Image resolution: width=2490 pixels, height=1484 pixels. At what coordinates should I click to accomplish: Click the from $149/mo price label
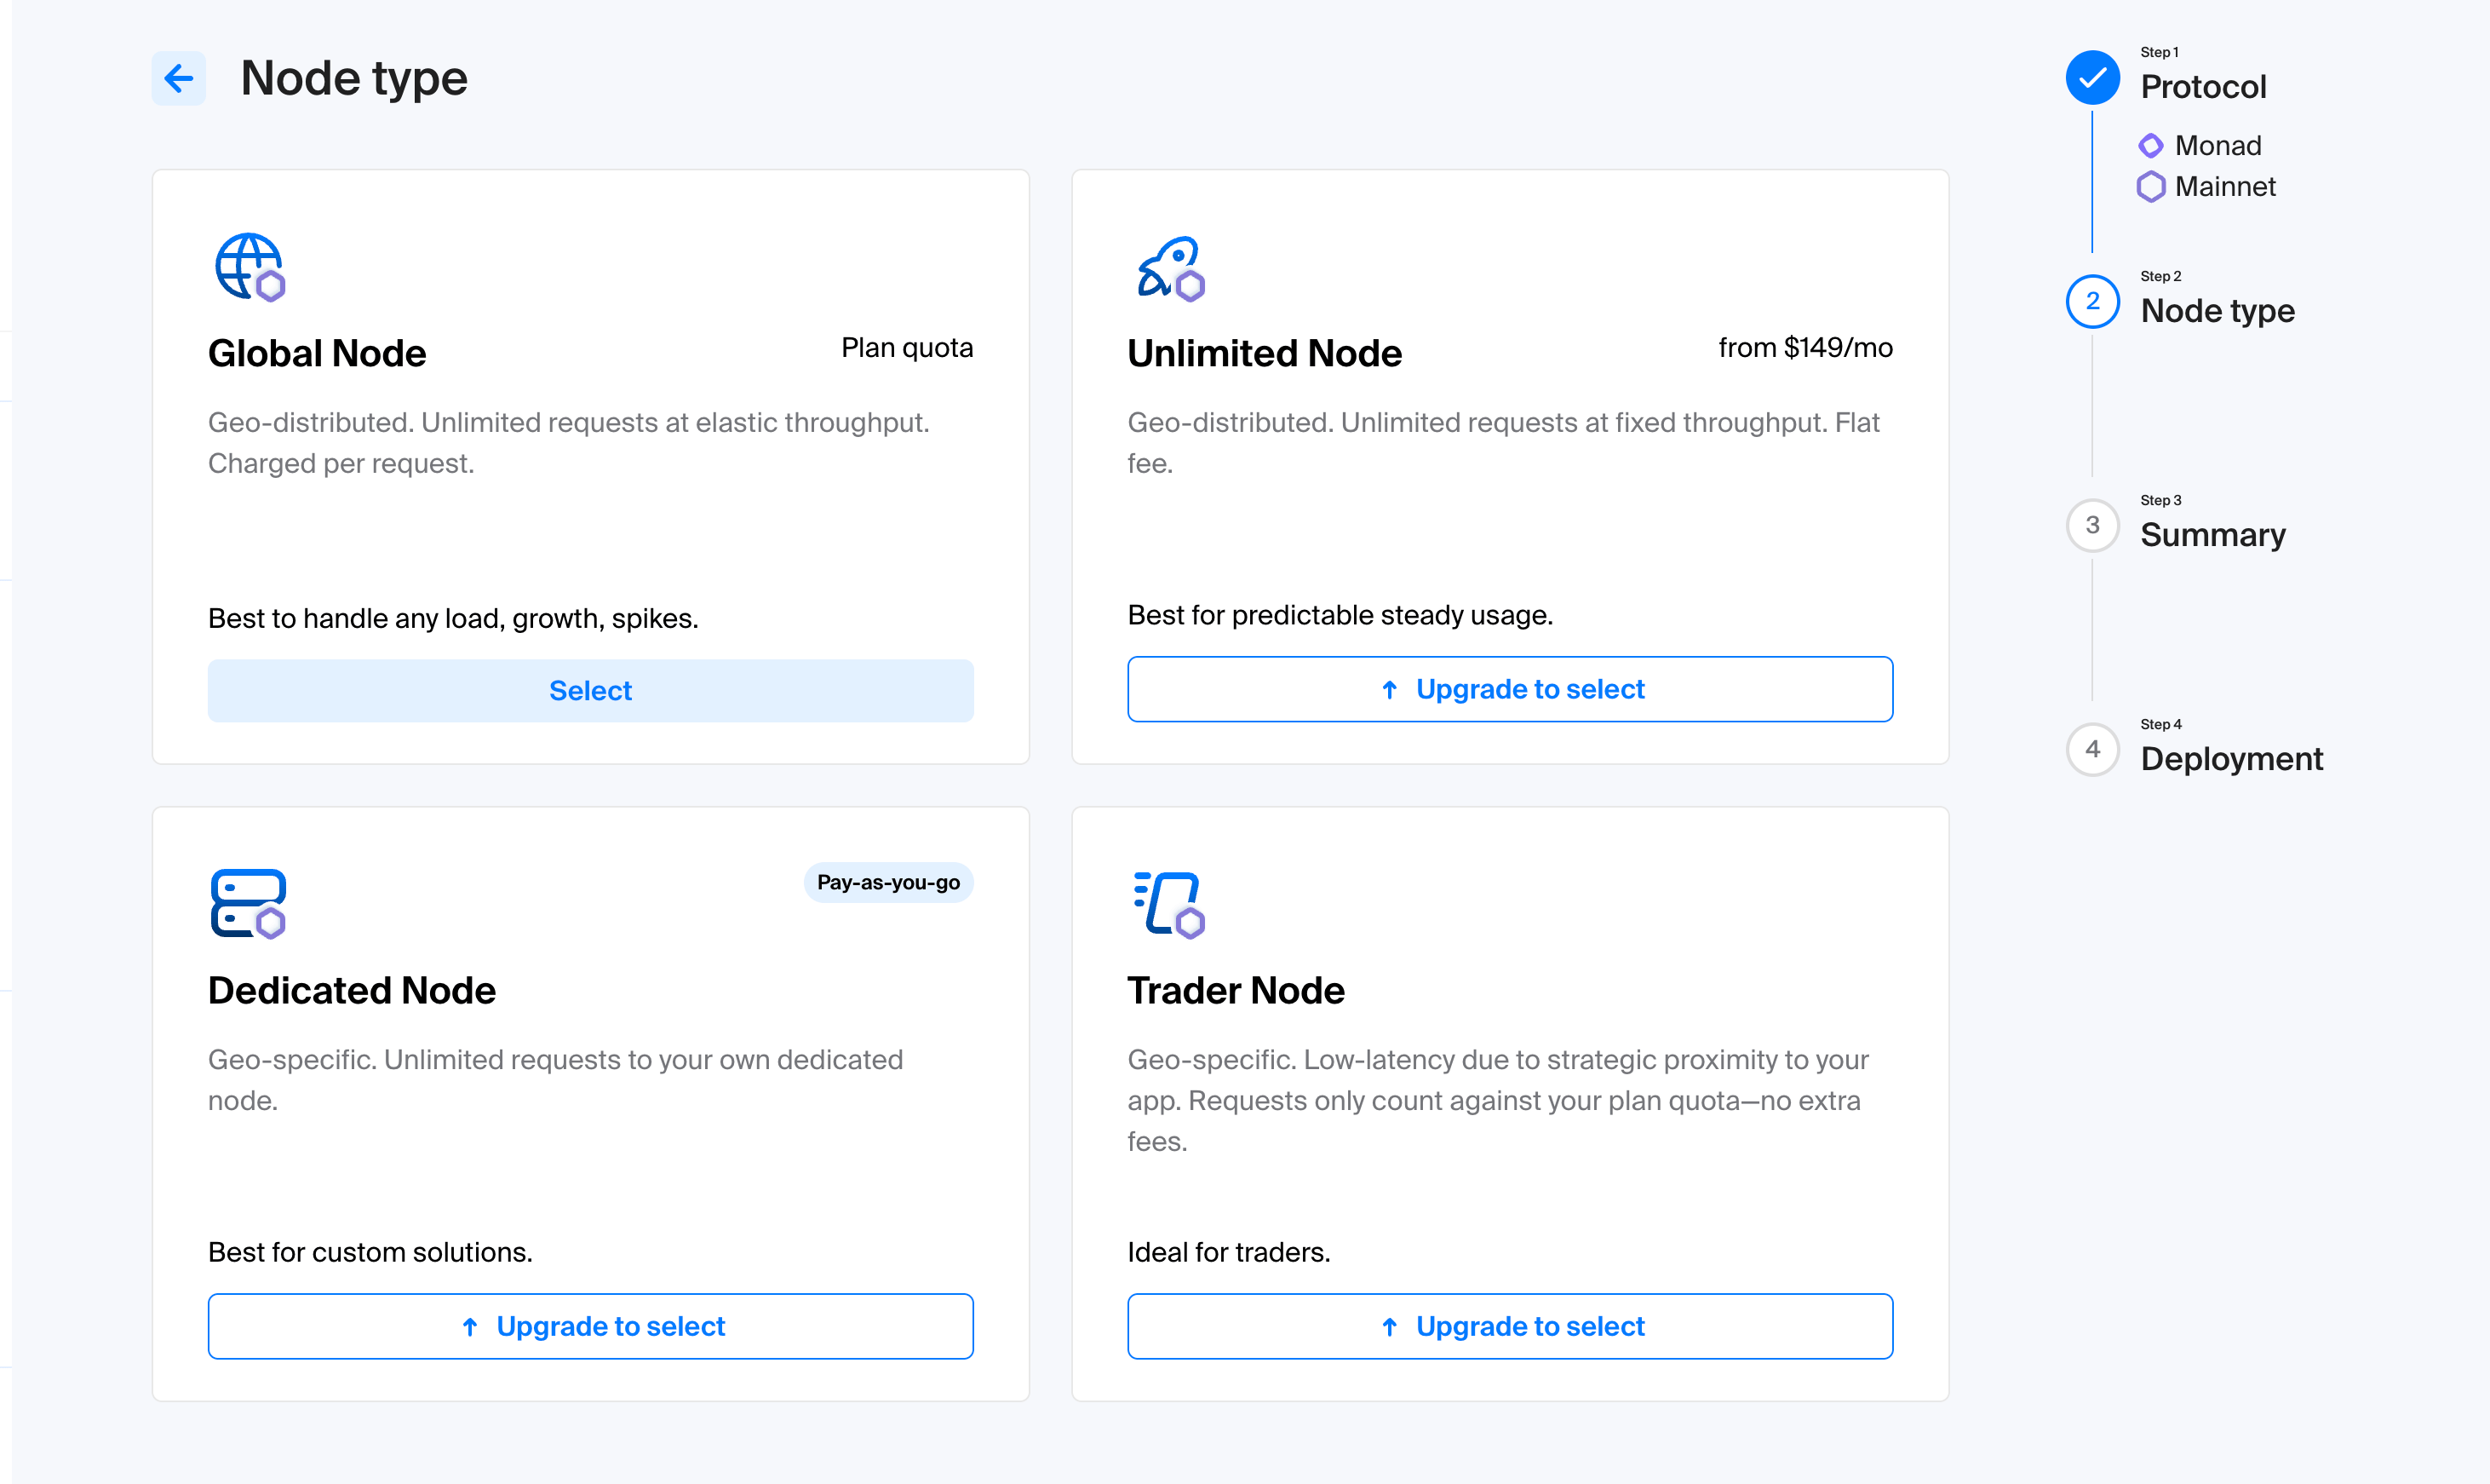[1805, 347]
